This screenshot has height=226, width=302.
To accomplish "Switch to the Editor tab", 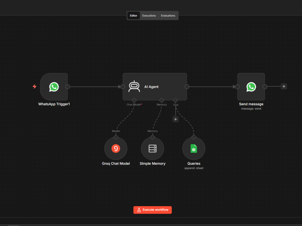I will tap(133, 16).
